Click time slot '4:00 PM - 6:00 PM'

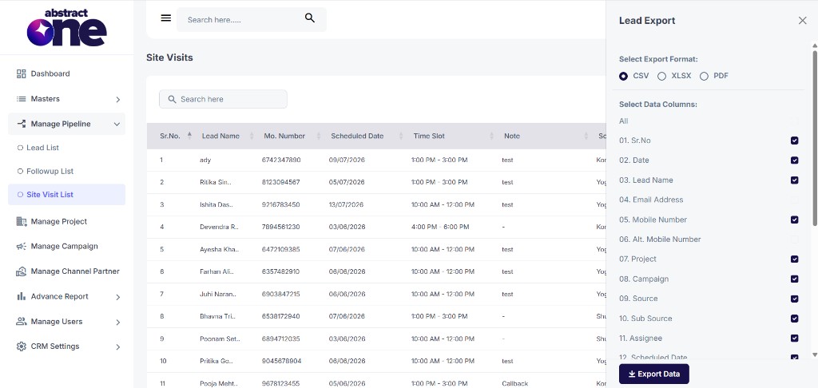pyautogui.click(x=440, y=227)
